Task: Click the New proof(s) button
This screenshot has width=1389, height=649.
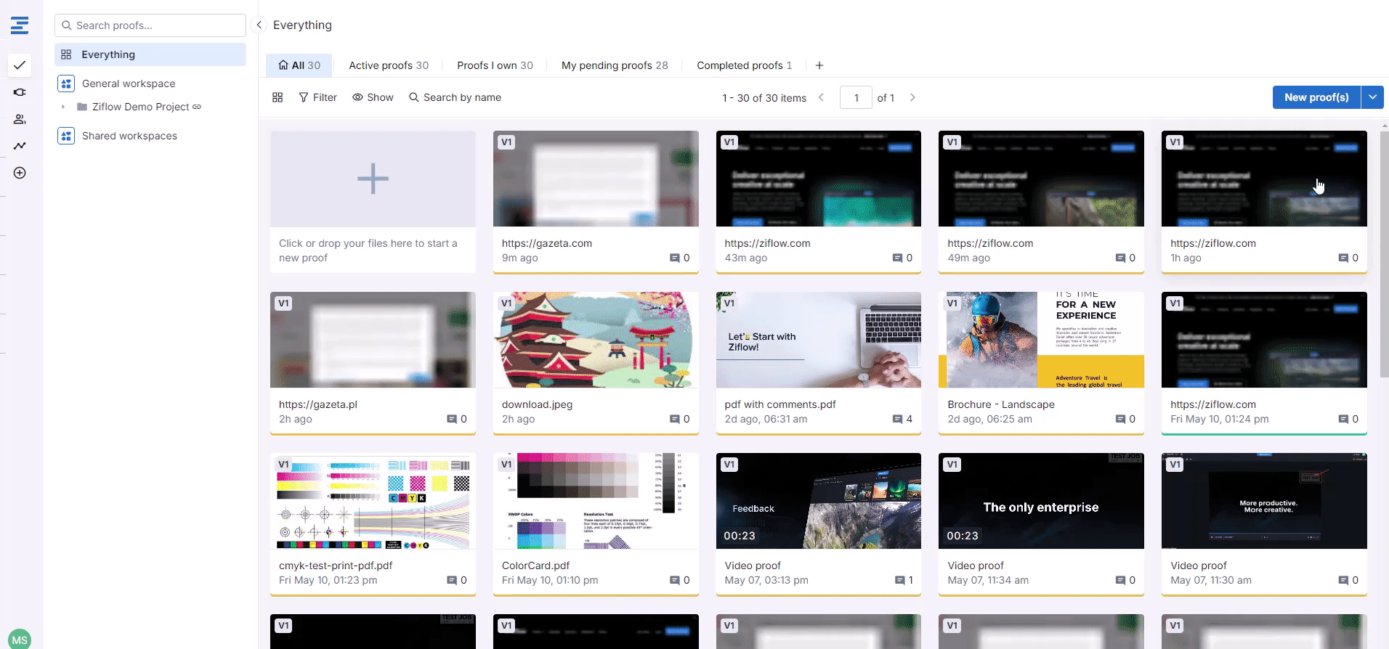Action: (x=1316, y=97)
